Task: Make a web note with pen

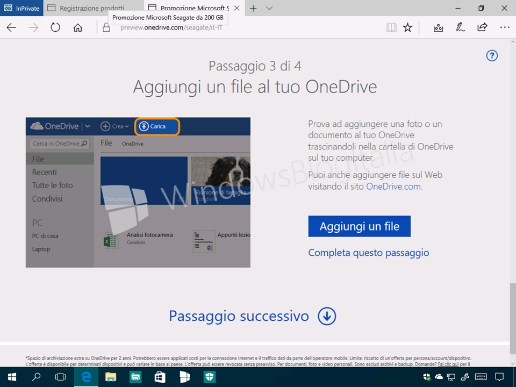Action: 460,27
